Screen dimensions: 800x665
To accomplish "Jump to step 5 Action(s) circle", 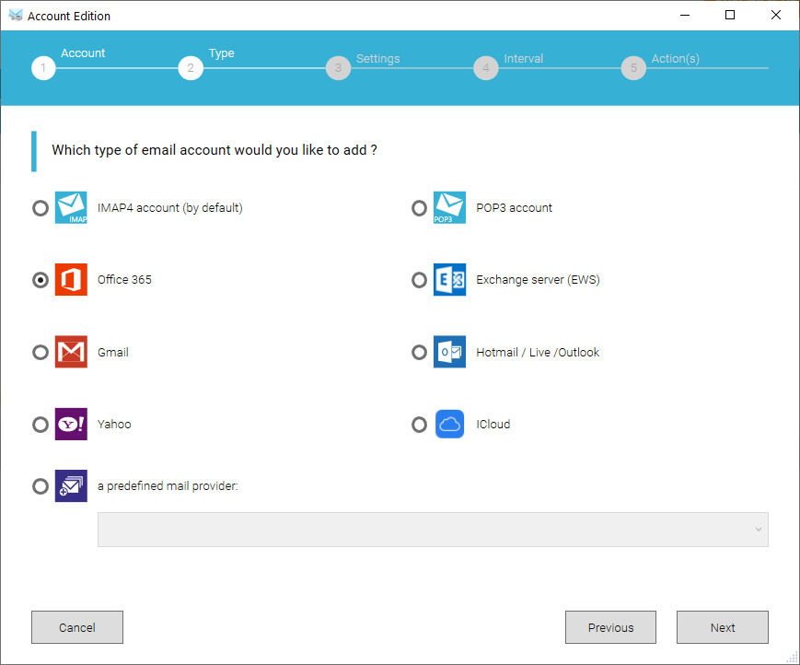I will (x=633, y=68).
